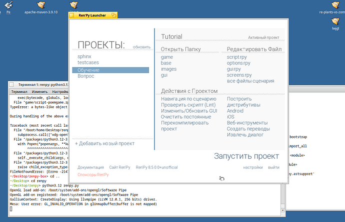Screen dimensions: 345x222
Task: Edit script.rpy file
Action: 236,57
